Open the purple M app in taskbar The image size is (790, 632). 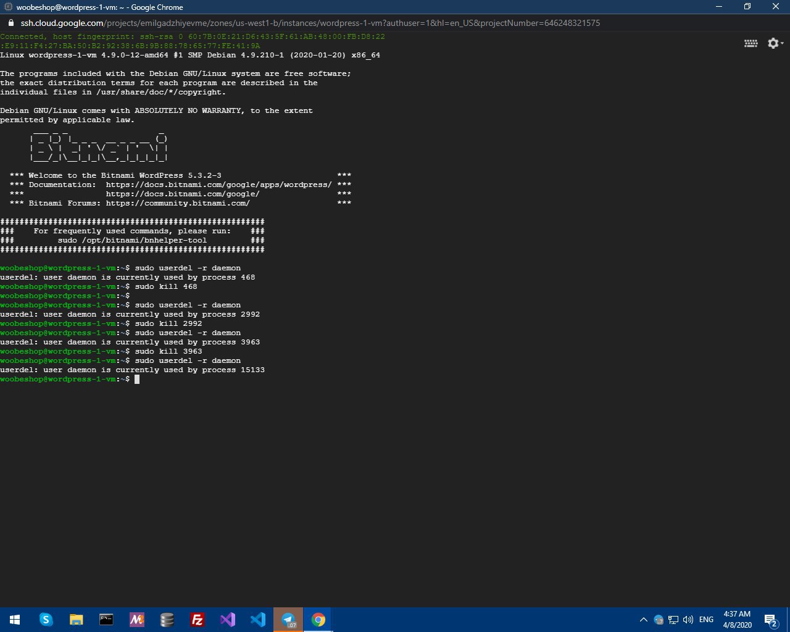coord(136,620)
